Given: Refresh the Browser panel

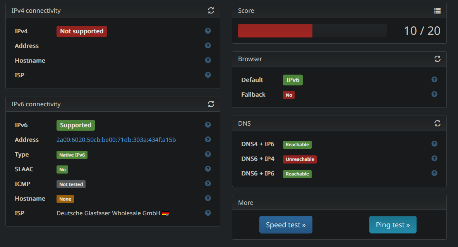Looking at the screenshot, I should (x=437, y=59).
